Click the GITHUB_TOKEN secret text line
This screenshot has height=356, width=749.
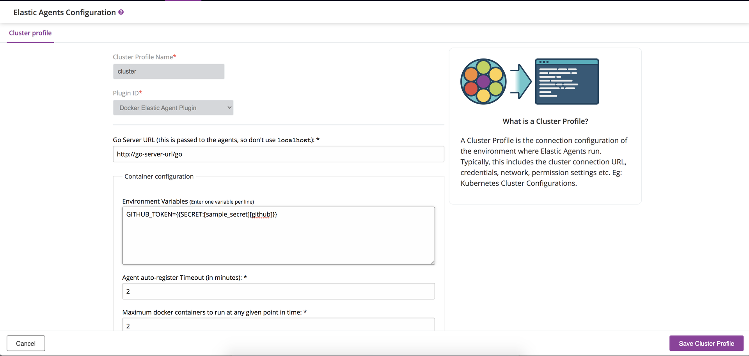(x=202, y=214)
